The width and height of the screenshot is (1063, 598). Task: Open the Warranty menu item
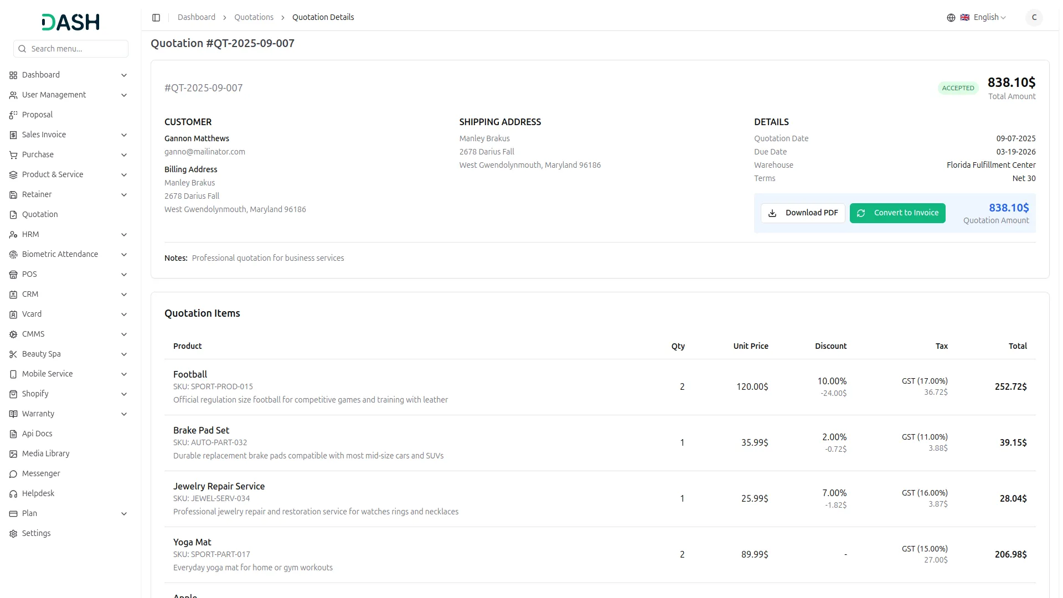38,414
